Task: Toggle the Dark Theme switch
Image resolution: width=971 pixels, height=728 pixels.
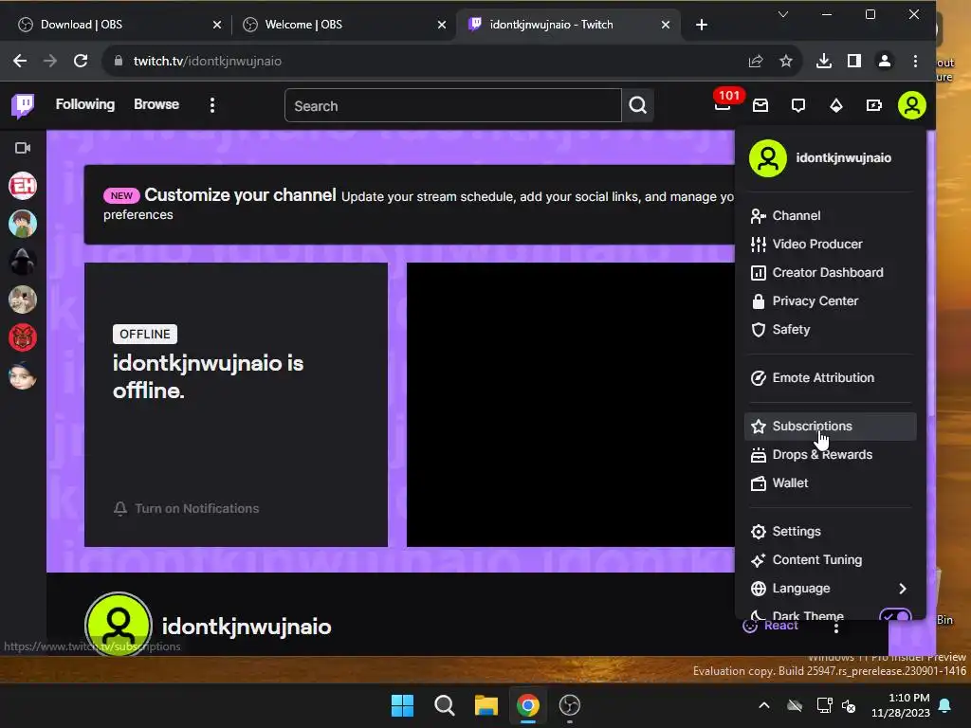Action: tap(895, 616)
